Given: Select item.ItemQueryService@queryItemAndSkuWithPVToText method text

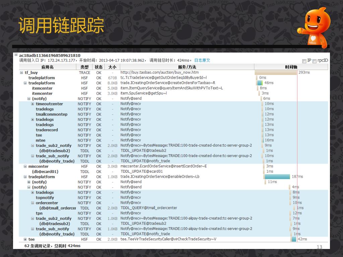Looking at the screenshot, I should 172,88.
